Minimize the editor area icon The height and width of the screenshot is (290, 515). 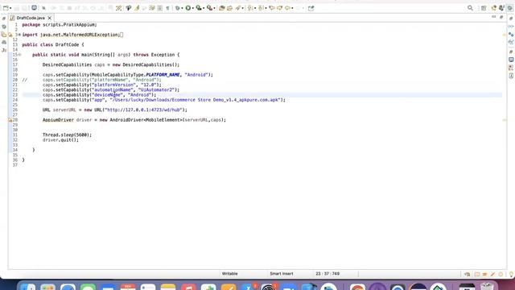coord(493,17)
